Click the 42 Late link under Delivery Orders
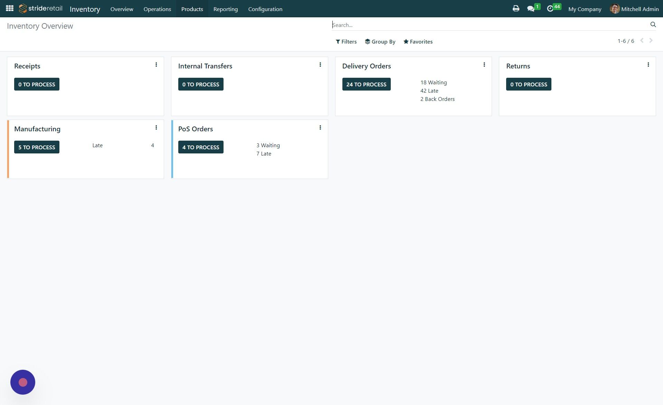The width and height of the screenshot is (663, 405). (x=429, y=91)
